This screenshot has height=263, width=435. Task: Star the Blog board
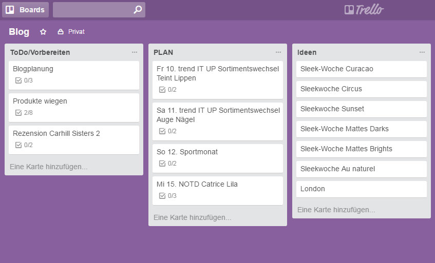43,32
